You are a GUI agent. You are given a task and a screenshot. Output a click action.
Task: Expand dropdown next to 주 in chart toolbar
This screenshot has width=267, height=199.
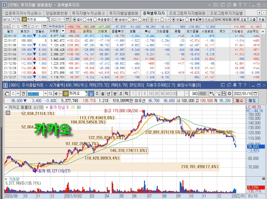(18, 94)
